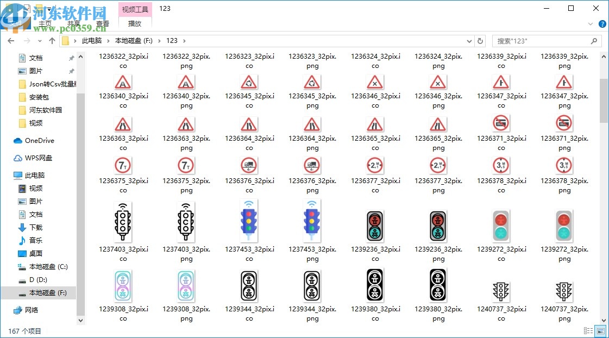The height and width of the screenshot is (338, 609).
Task: Select file 1236375_32pix.ico 7T weight limit
Action: [123, 176]
